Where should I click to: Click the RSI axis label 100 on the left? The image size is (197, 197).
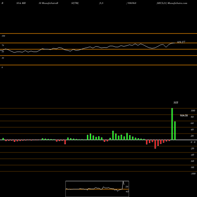click(x=3, y=36)
